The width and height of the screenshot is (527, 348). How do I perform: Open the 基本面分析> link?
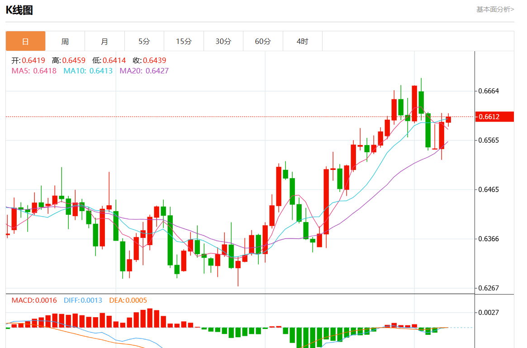[x=495, y=10]
